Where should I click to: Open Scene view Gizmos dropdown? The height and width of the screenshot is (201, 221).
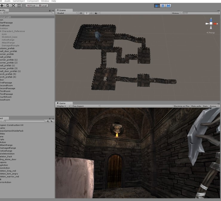(176, 13)
